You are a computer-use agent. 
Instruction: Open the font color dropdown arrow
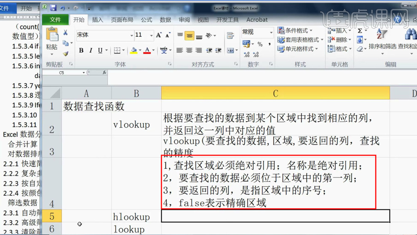click(153, 50)
